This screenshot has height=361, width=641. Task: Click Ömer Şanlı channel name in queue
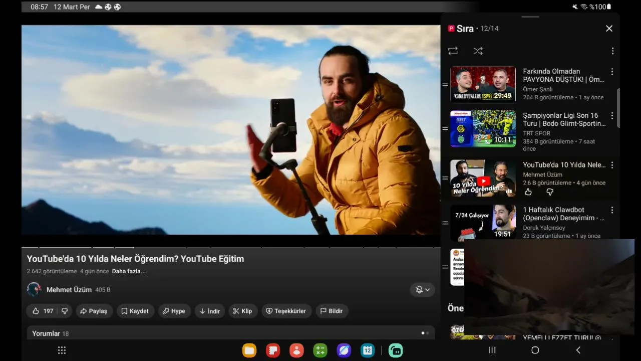point(538,89)
